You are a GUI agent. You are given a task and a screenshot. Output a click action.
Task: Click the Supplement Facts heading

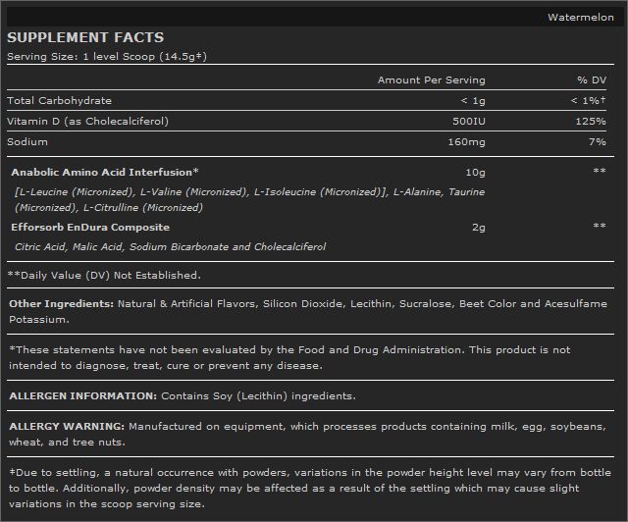tap(86, 38)
